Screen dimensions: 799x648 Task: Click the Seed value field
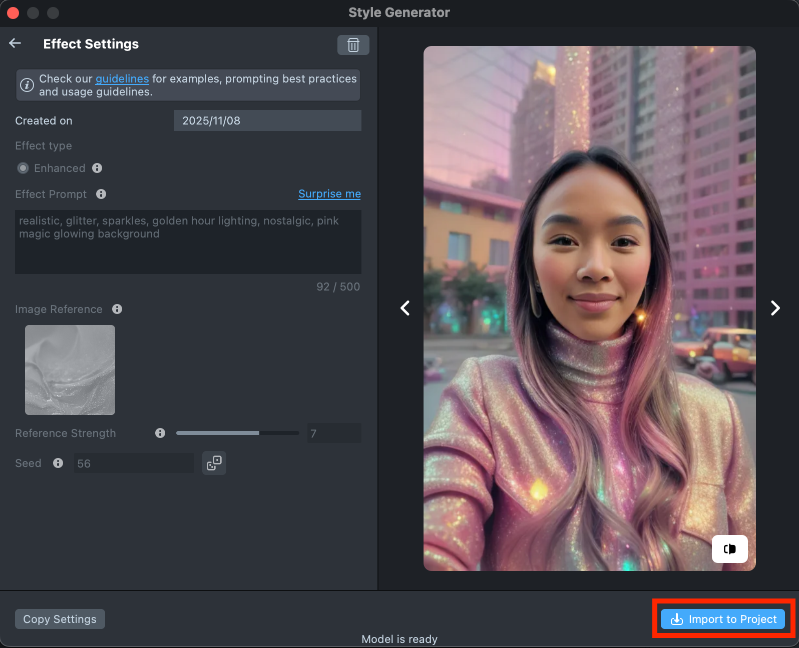click(134, 463)
